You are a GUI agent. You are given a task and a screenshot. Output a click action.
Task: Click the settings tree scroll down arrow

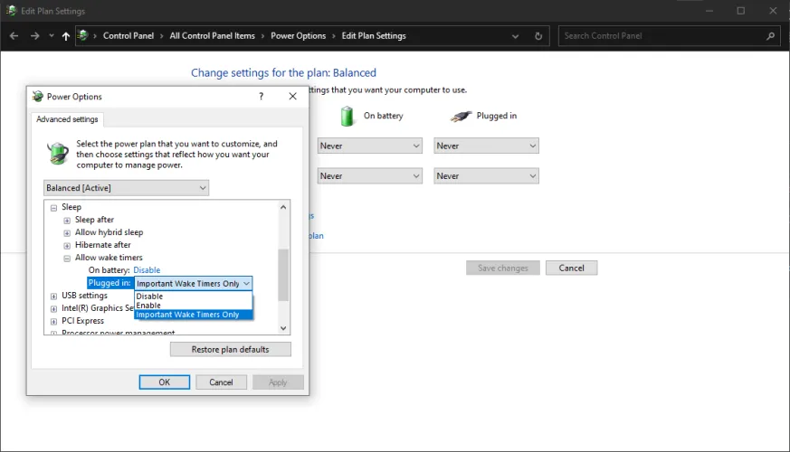284,328
